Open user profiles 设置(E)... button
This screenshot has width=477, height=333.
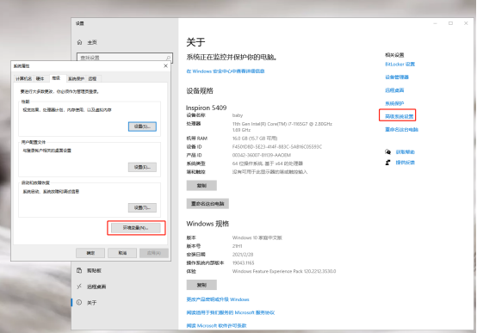tap(142, 167)
